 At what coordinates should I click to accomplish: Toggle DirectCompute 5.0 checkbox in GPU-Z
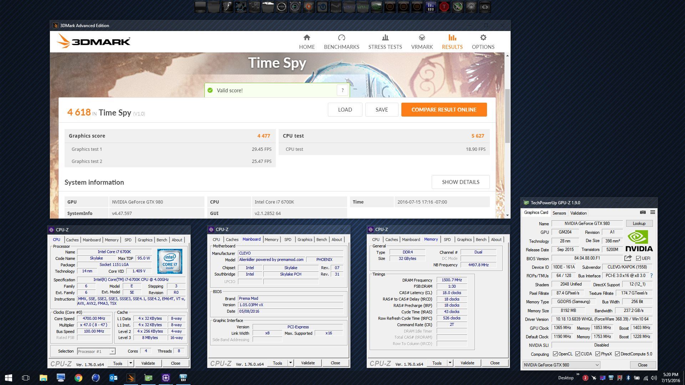point(617,354)
